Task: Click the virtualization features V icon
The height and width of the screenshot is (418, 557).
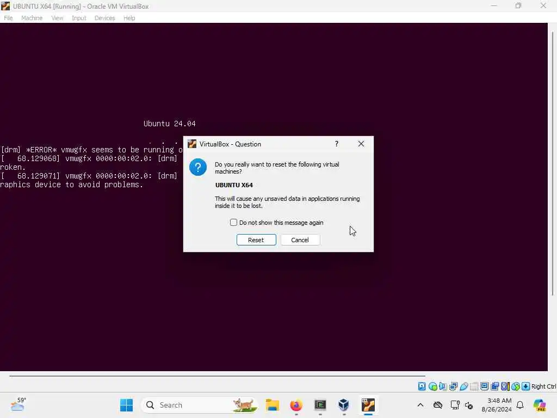Action: (505, 386)
